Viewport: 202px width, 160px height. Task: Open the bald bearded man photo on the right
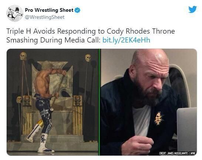(x=148, y=102)
